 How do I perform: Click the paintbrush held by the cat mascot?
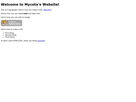(x=7, y=23)
